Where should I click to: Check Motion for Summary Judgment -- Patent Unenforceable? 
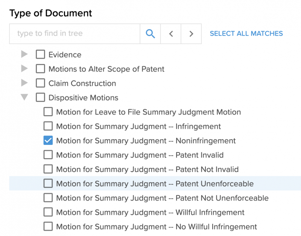point(48,183)
